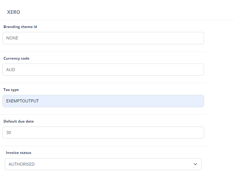The image size is (234, 175).
Task: Click the Invoice status label
Action: click(x=18, y=153)
